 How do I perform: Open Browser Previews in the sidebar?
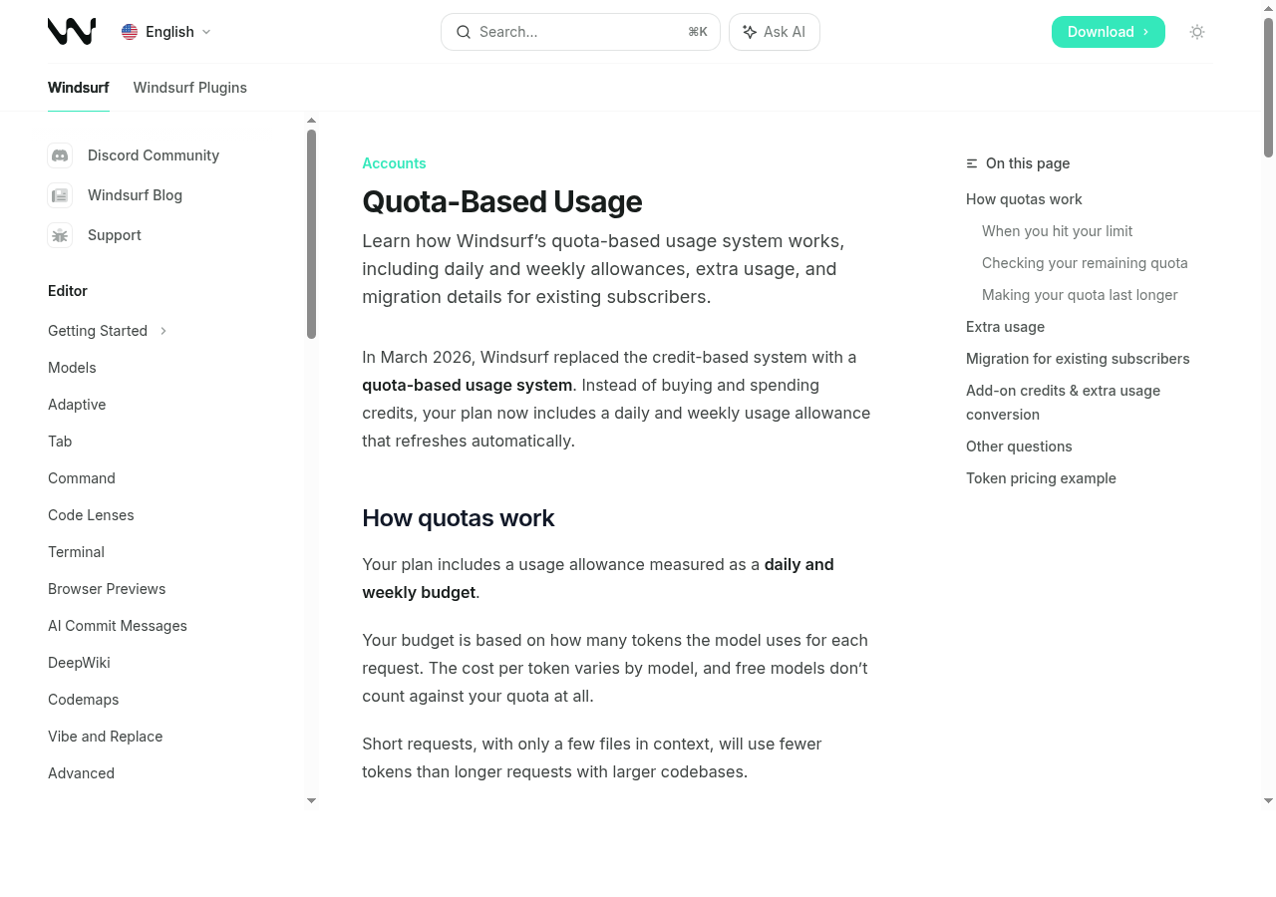click(107, 589)
